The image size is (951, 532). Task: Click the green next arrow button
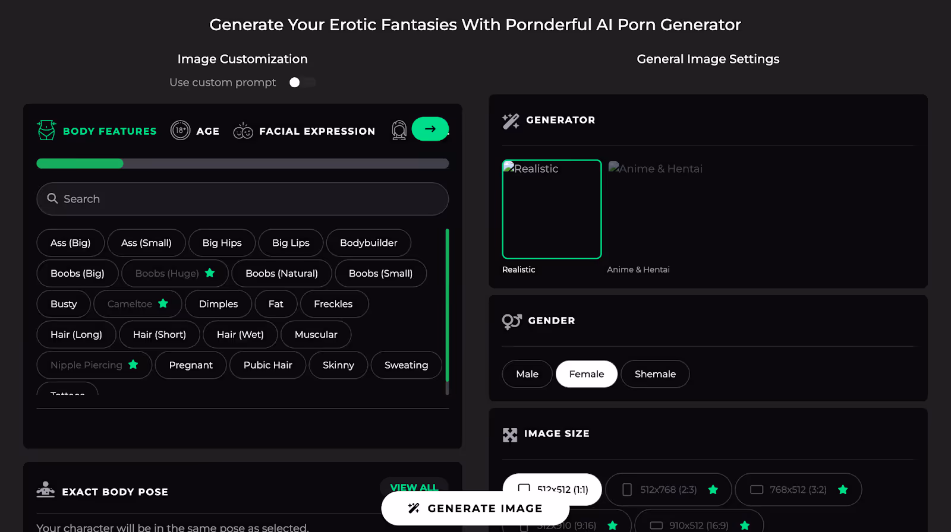tap(430, 129)
